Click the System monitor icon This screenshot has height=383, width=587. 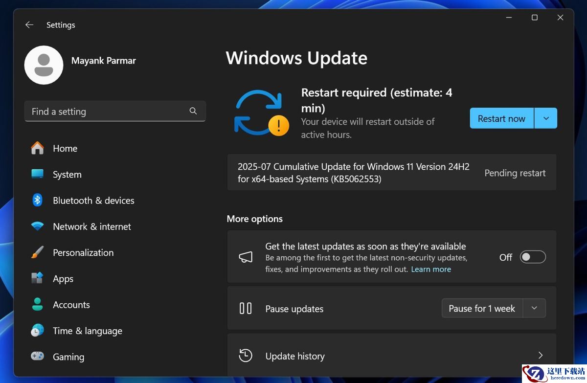point(37,174)
